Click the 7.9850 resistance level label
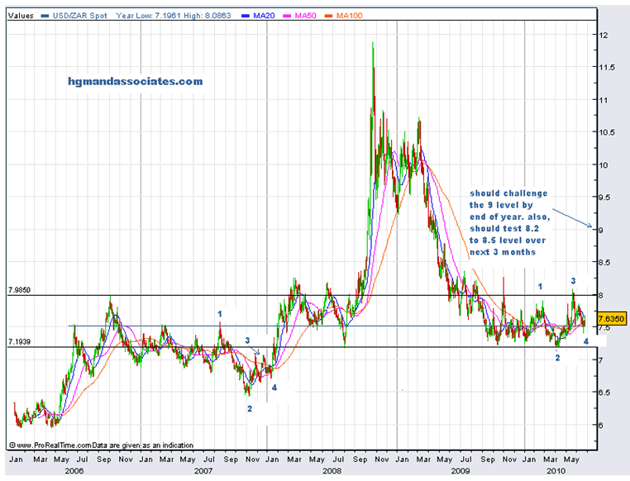This screenshot has height=481, width=630. click(x=19, y=289)
